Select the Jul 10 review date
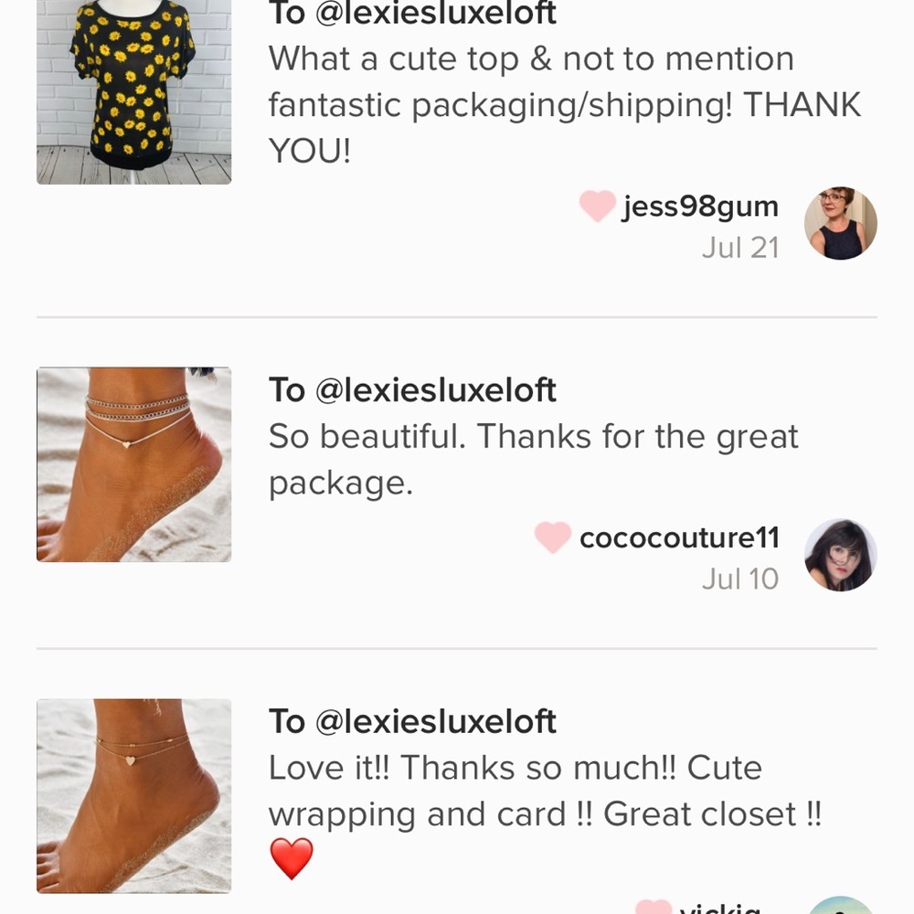Screen dimensions: 914x914 click(x=740, y=579)
